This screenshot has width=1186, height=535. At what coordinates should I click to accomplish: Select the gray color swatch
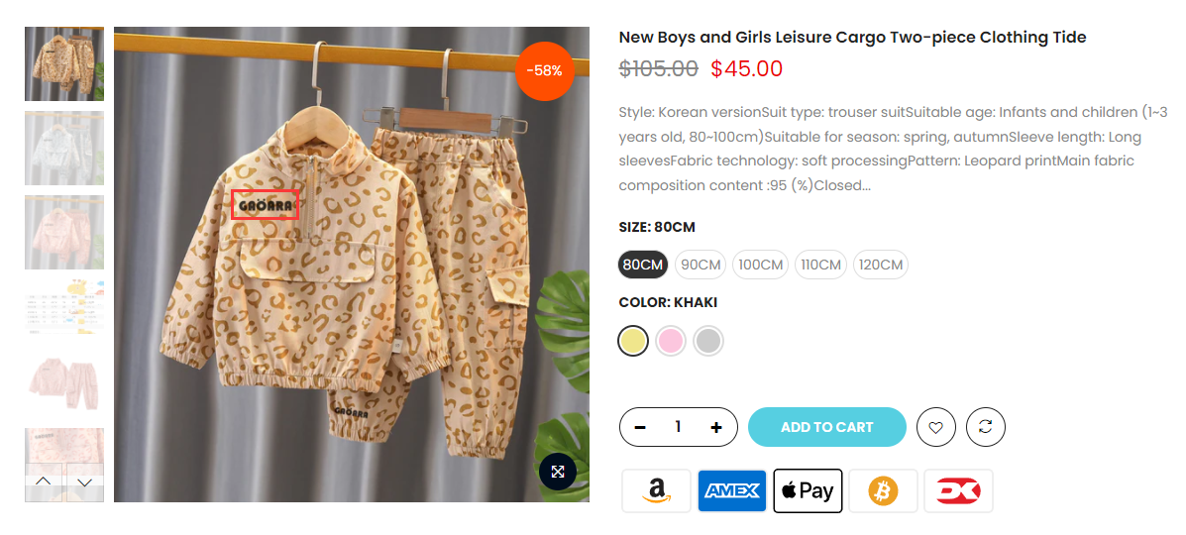708,341
